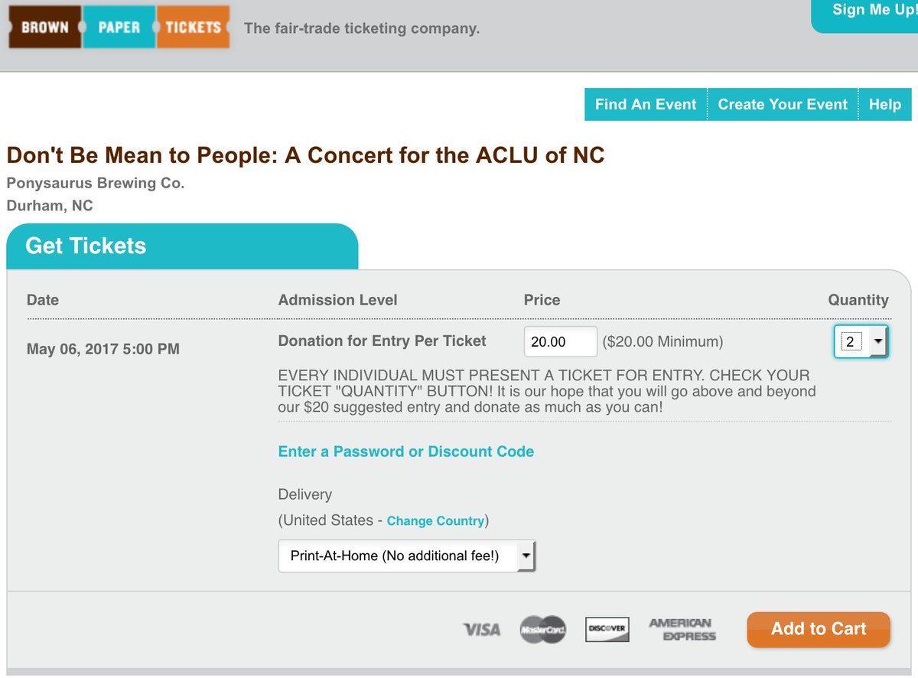Open the Help menu item
The image size is (918, 678).
point(885,105)
